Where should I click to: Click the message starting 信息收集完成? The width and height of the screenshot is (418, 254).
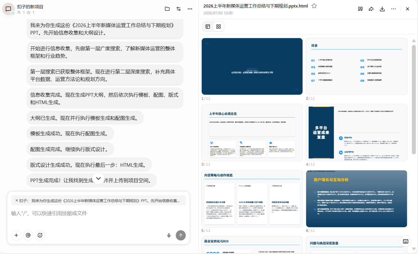pos(105,99)
